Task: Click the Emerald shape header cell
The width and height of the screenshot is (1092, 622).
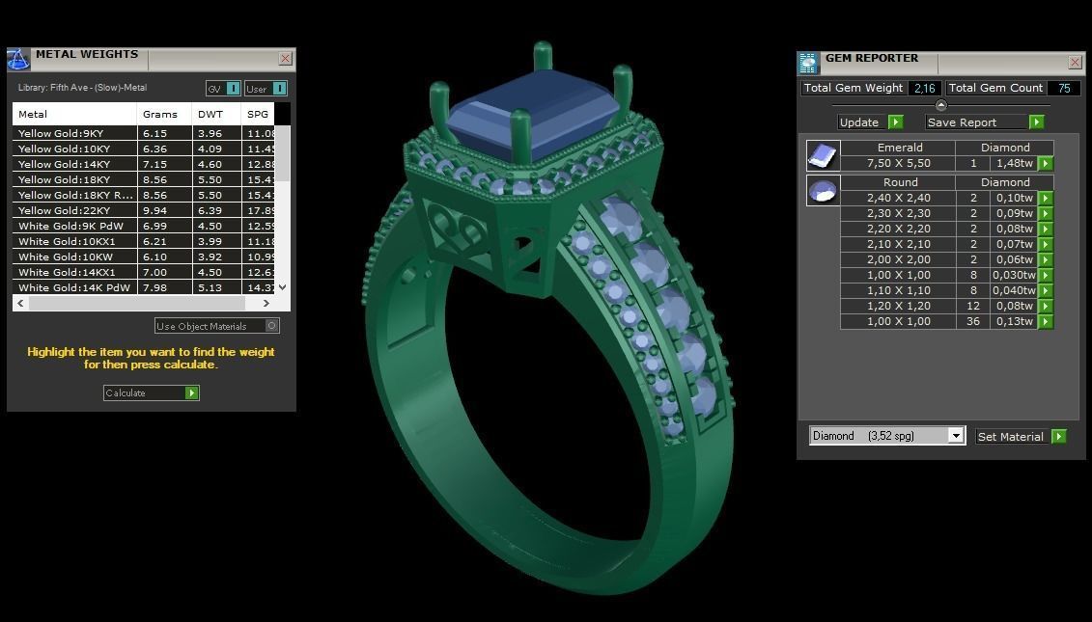Action: pyautogui.click(x=898, y=148)
